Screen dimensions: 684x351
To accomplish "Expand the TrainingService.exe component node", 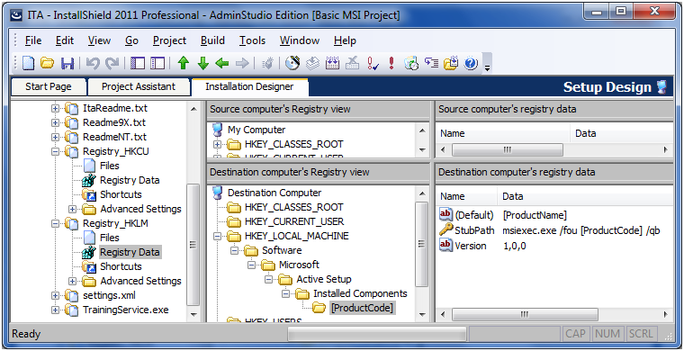I will [x=56, y=310].
